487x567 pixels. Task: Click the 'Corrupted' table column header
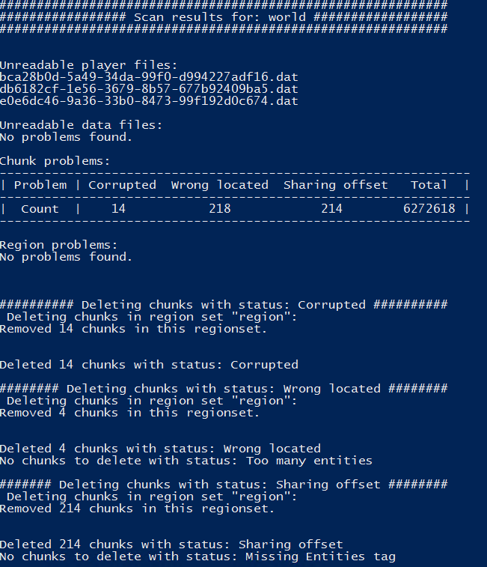click(x=122, y=185)
